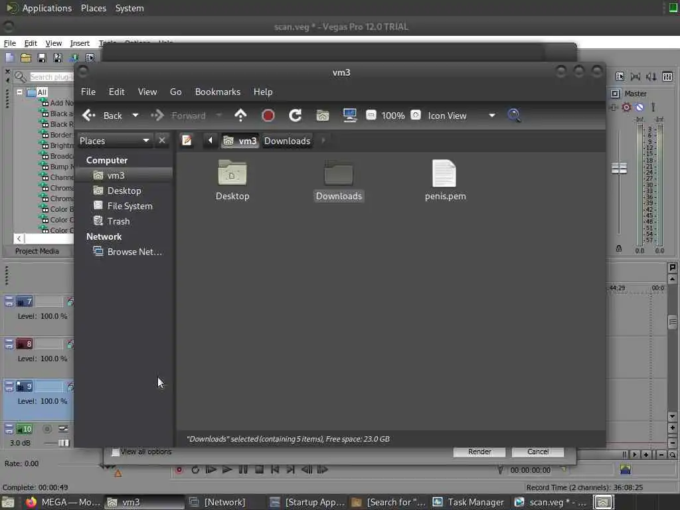Adjust the Master volume fader

click(x=619, y=168)
